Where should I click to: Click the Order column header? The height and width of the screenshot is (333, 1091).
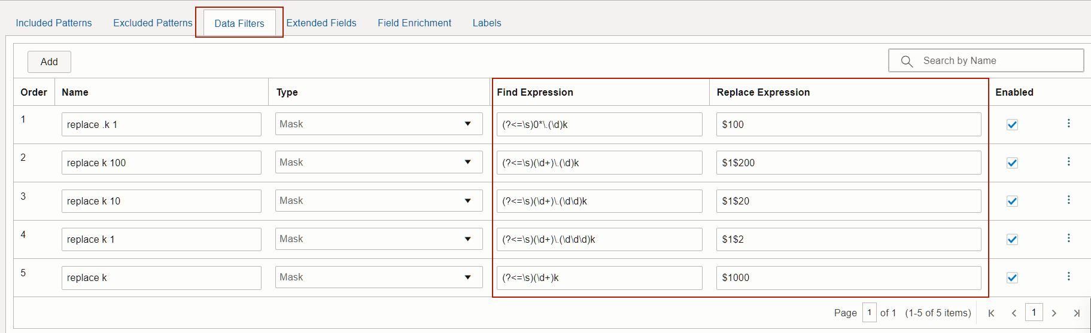[34, 92]
